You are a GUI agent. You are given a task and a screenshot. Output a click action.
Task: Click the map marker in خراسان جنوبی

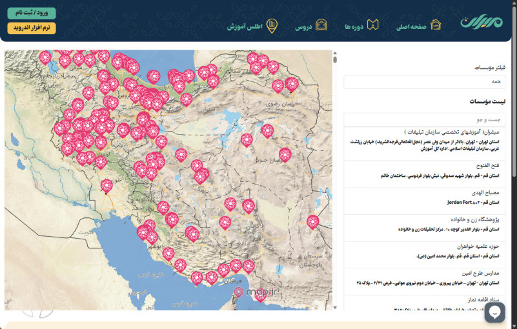[x=285, y=154]
